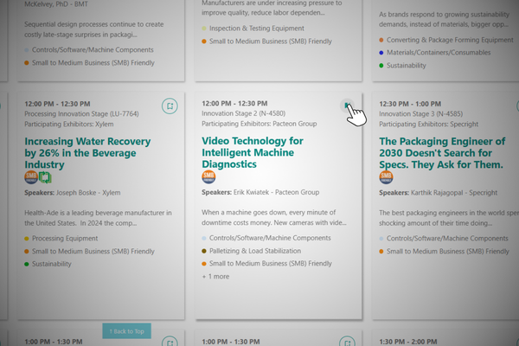Click the green sustainability badge on Water Recovery card

click(45, 177)
